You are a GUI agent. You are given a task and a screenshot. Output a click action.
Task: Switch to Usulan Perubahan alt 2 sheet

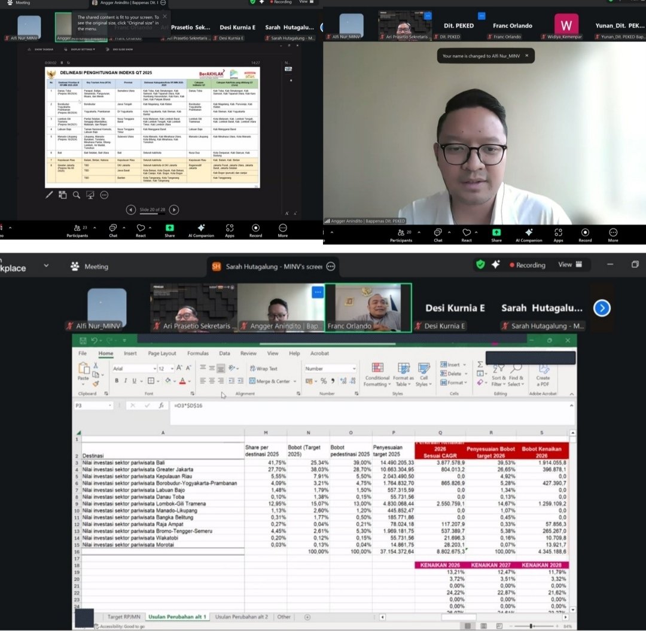pos(242,617)
